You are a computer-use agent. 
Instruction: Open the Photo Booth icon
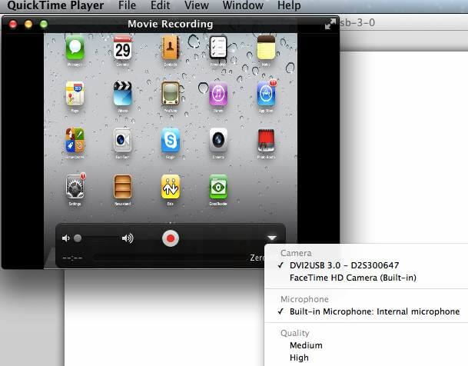click(266, 140)
